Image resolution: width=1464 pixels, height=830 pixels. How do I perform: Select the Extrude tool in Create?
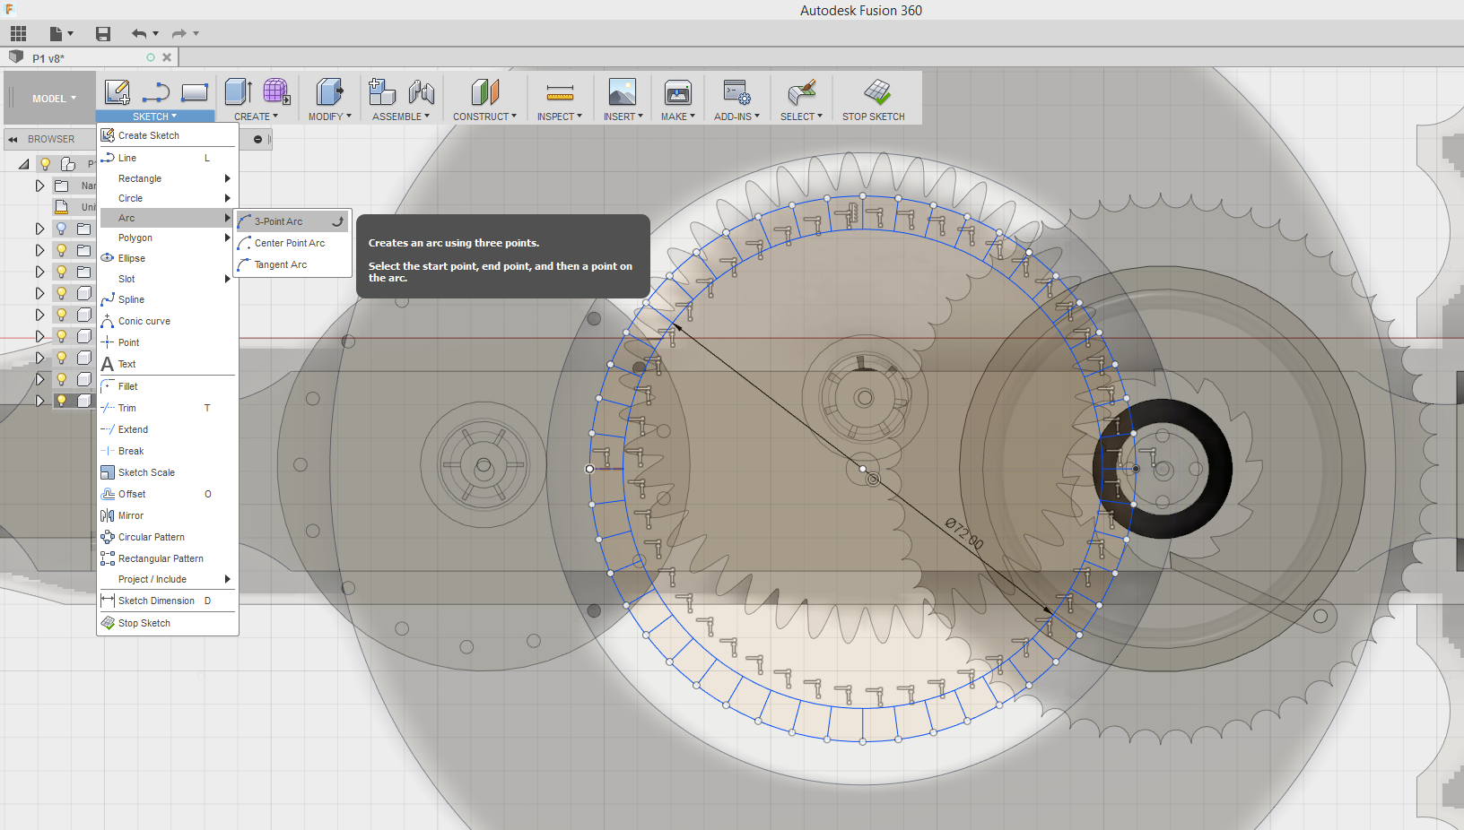pyautogui.click(x=238, y=92)
